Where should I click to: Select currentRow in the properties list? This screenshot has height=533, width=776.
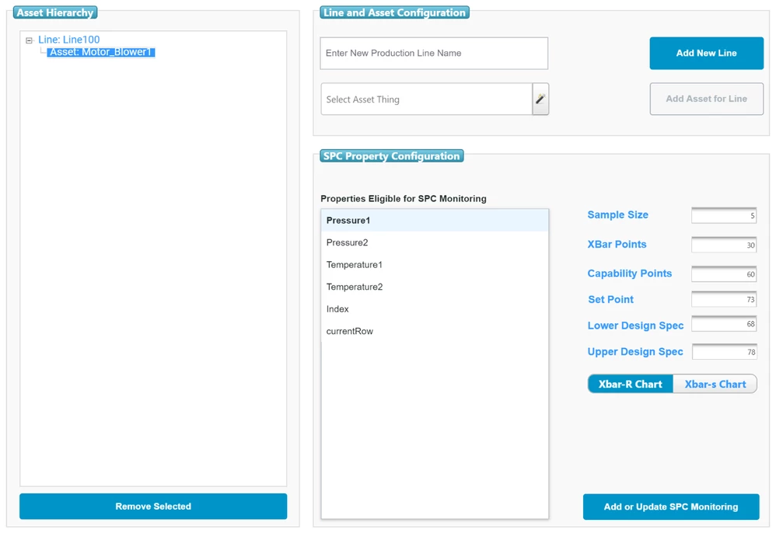(x=435, y=331)
